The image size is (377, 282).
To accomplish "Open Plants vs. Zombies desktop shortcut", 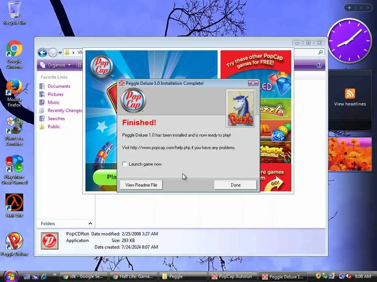I will pos(14,132).
